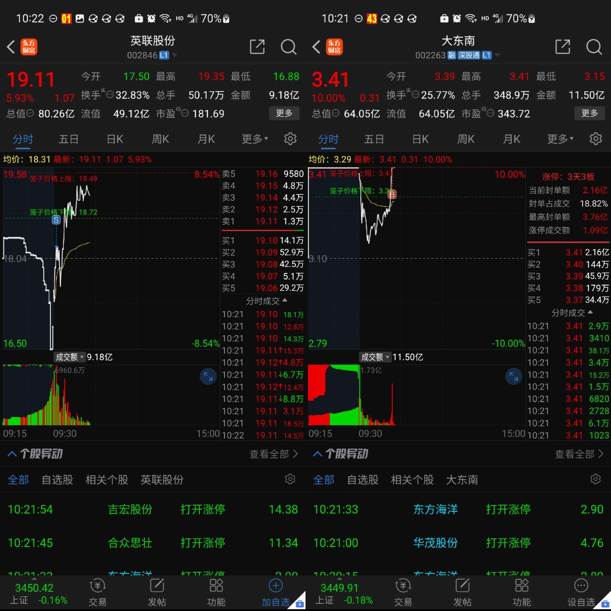The width and height of the screenshot is (611, 611).
Task: Open chart settings gear on 大东南 panel
Action: (x=596, y=139)
